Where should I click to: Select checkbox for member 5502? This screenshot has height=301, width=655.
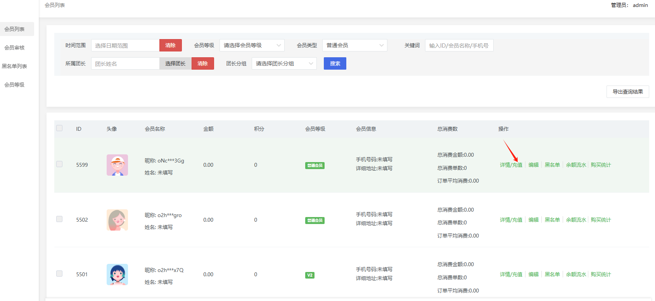tap(59, 219)
